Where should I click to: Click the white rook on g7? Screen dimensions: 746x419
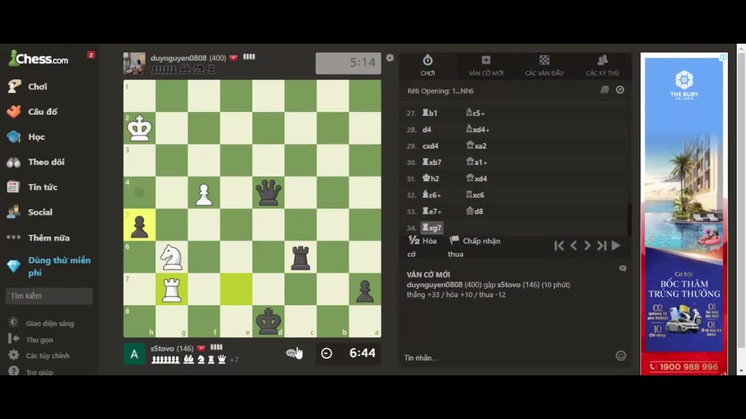171,289
